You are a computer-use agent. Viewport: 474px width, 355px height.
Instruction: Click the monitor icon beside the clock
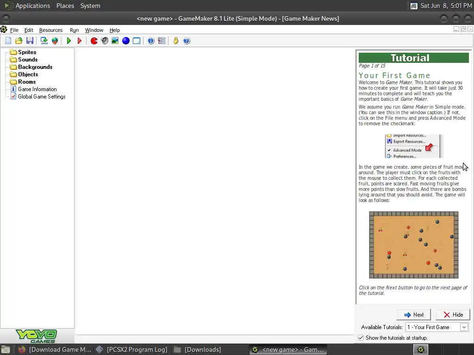pyautogui.click(x=414, y=6)
